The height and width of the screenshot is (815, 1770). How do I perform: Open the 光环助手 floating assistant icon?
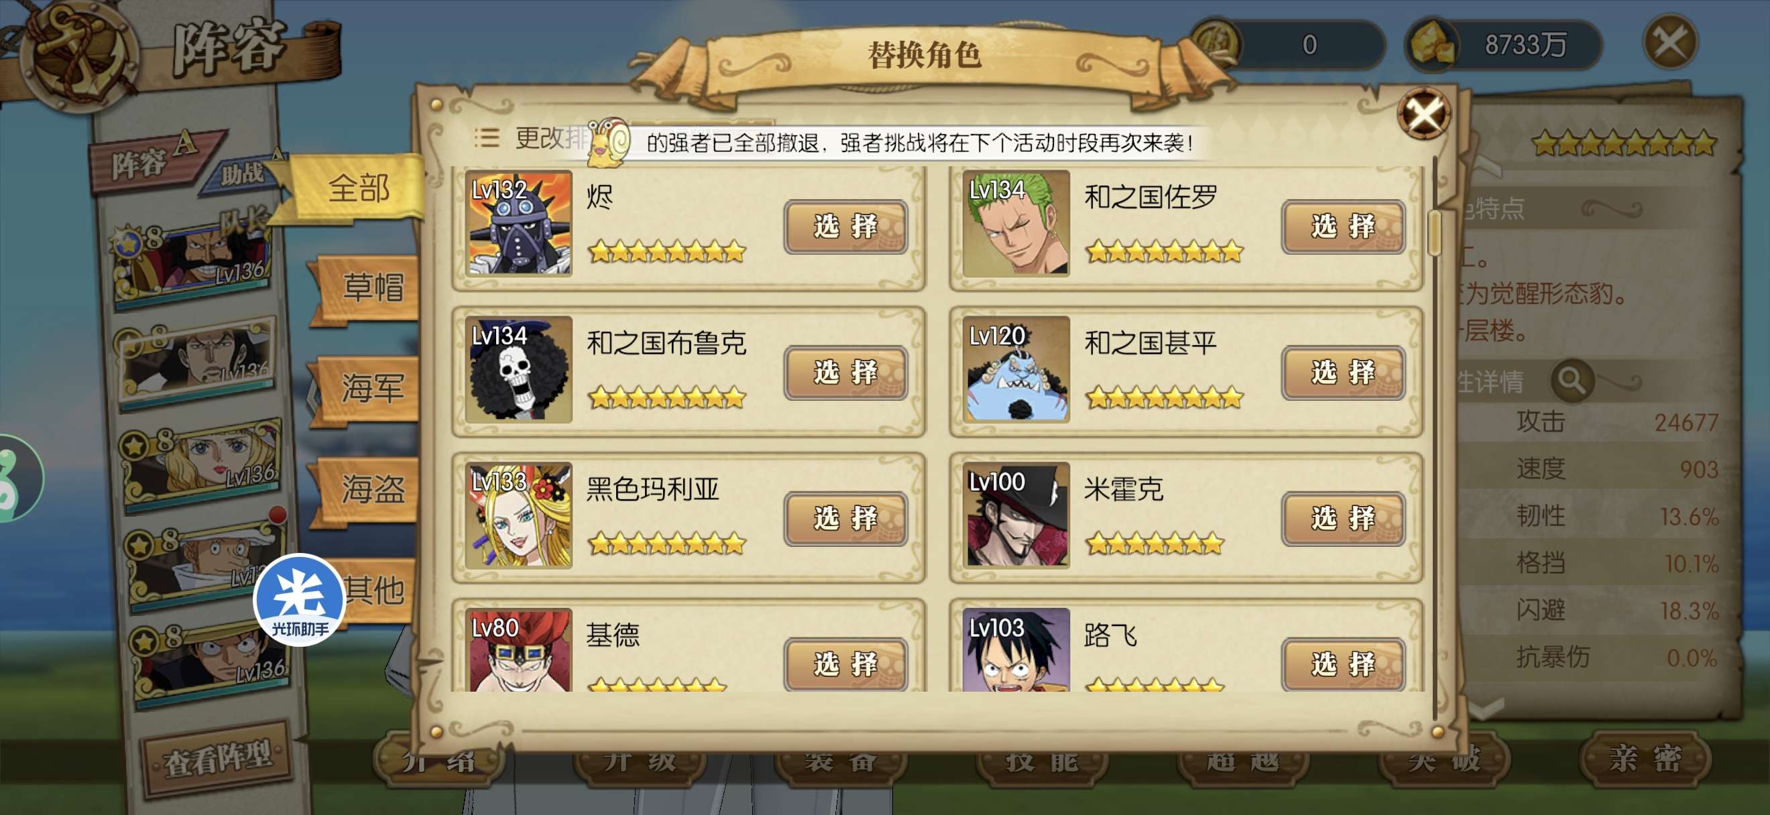(299, 600)
